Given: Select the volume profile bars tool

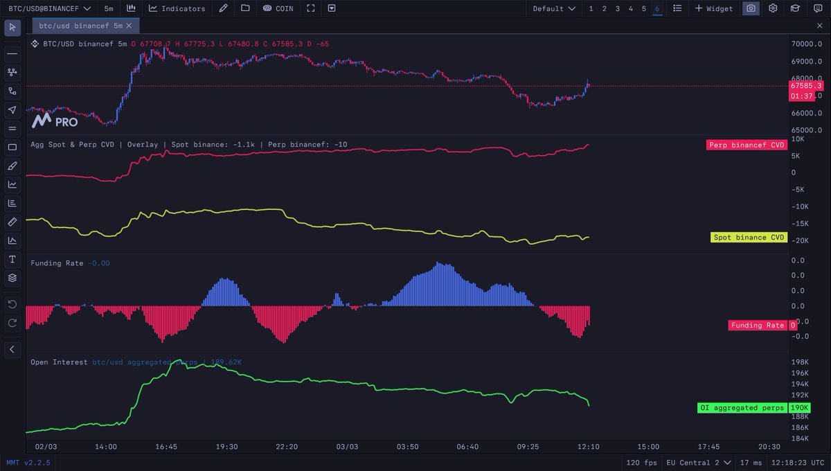Looking at the screenshot, I should tap(12, 203).
